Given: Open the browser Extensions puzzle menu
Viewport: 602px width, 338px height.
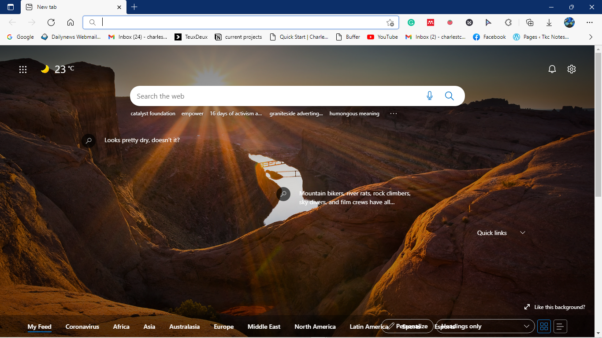Looking at the screenshot, I should click(508, 22).
